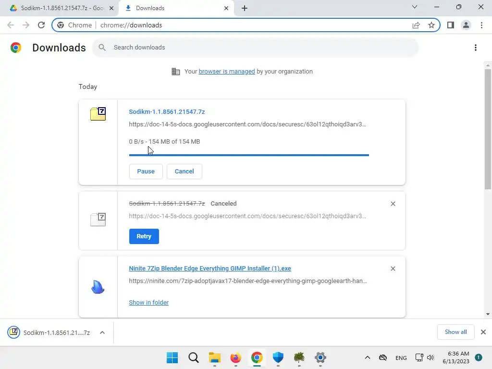Image resolution: width=492 pixels, height=369 pixels.
Task: Open clock and date in taskbar
Action: (456, 357)
